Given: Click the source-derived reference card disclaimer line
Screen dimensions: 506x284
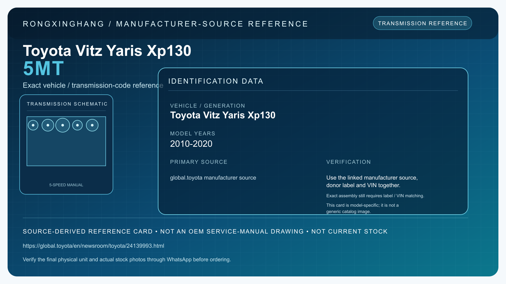Looking at the screenshot, I should click(205, 231).
